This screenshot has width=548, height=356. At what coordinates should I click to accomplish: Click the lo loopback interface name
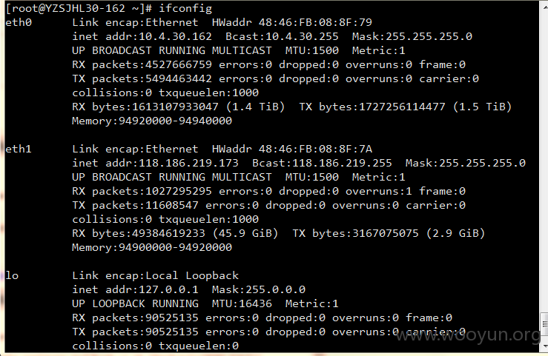click(x=12, y=276)
